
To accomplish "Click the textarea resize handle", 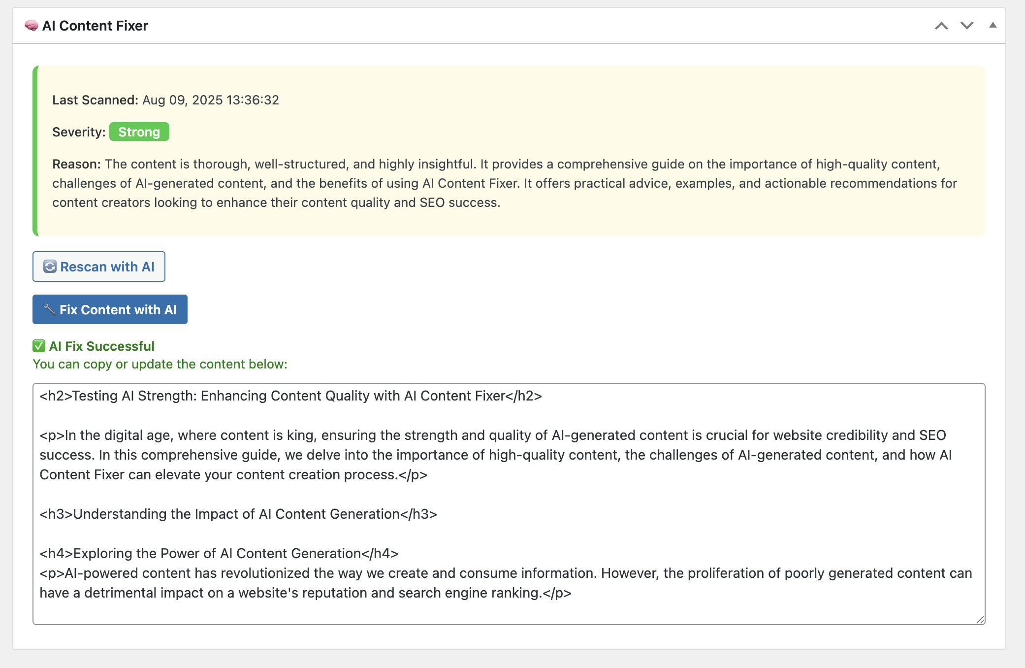I will [x=980, y=620].
